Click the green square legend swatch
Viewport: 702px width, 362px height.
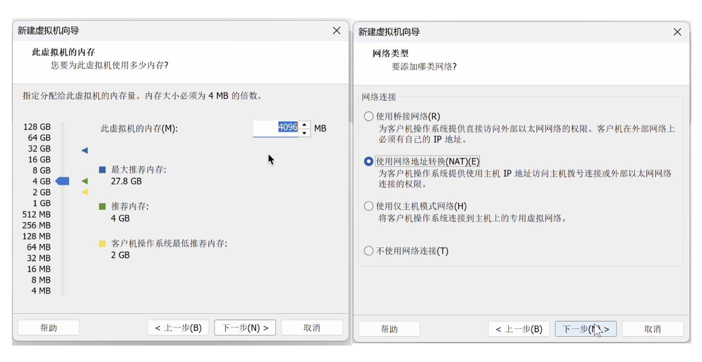click(102, 206)
